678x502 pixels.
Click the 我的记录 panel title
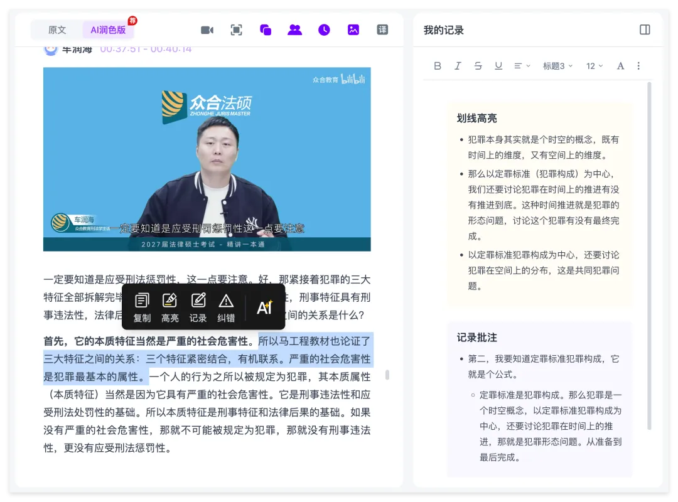[443, 30]
